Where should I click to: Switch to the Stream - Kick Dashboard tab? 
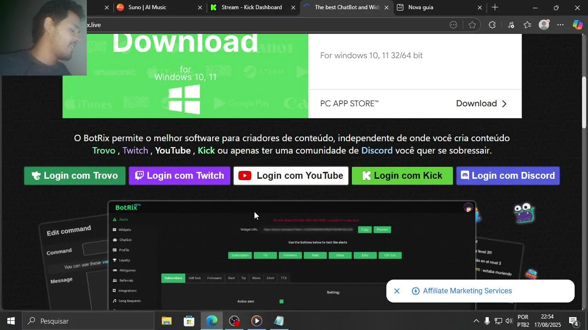click(x=252, y=7)
